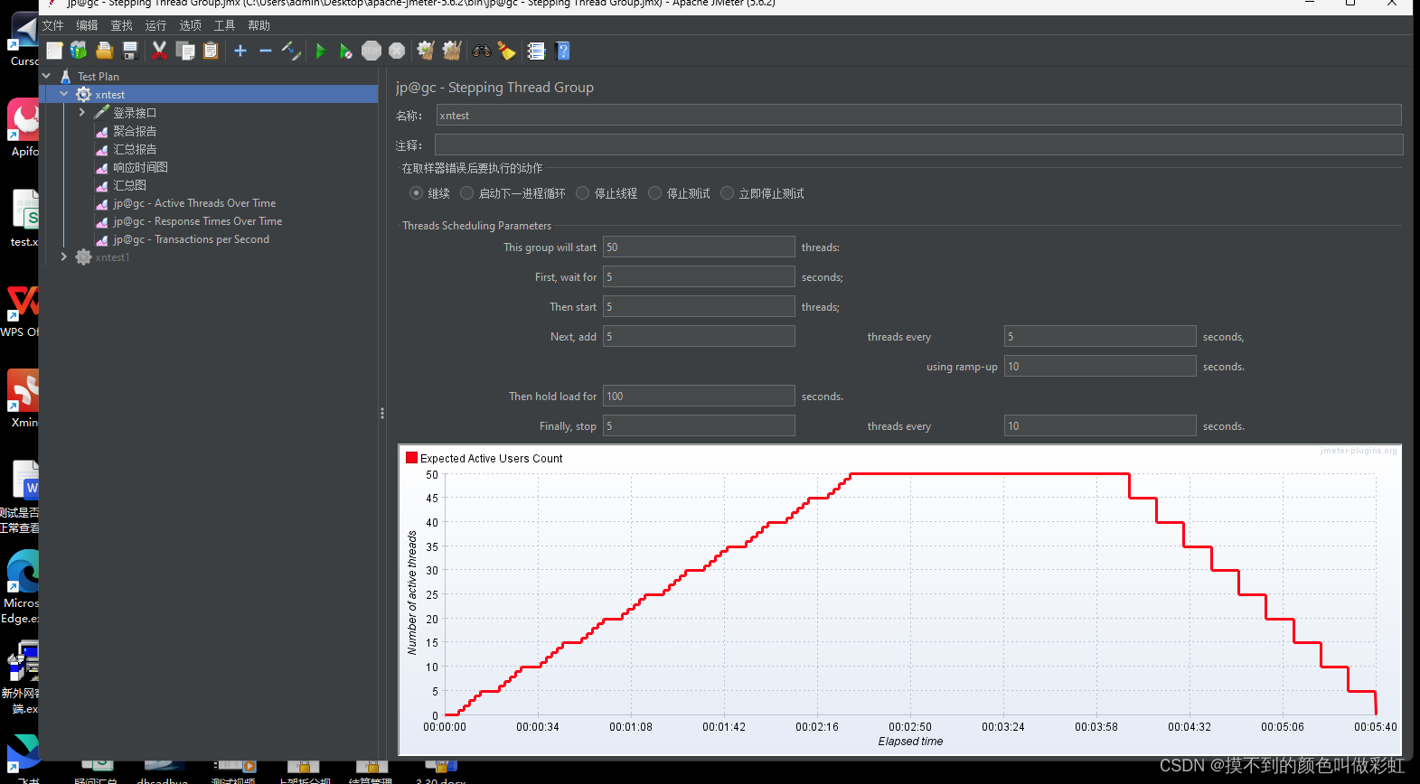This screenshot has width=1420, height=784.
Task: Click the 'using ramp-up' seconds field
Action: point(1100,366)
